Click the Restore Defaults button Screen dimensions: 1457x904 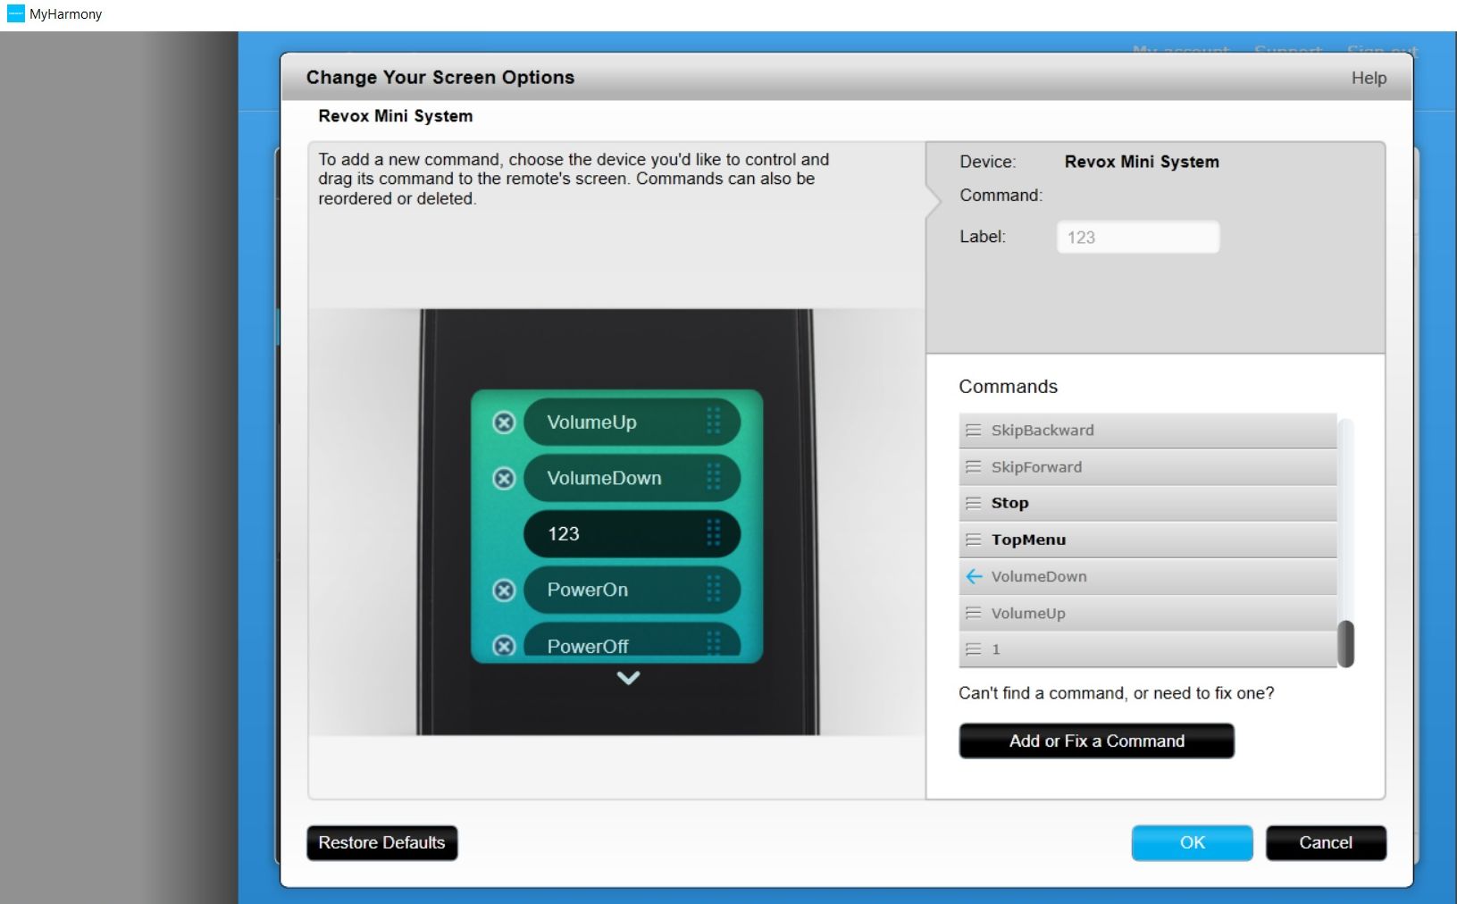381,843
